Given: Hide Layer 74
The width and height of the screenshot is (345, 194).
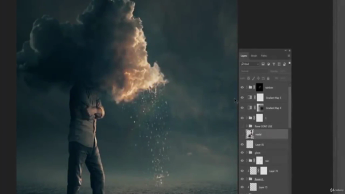Looking at the screenshot, I should 242,171.
